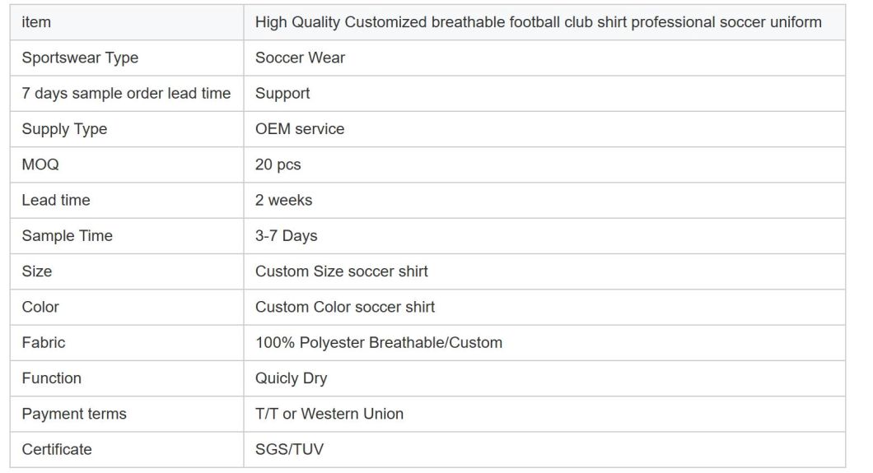Click the 'item' label cell
The image size is (873, 473).
(x=36, y=22)
